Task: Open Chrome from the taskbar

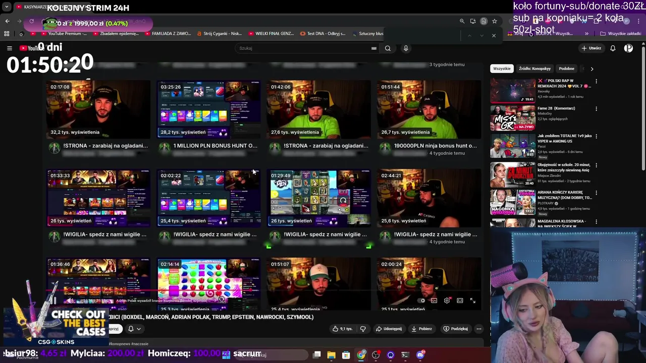Action: coord(361,355)
